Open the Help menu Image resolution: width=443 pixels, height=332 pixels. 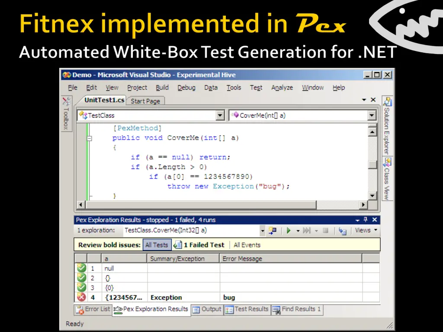[338, 87]
